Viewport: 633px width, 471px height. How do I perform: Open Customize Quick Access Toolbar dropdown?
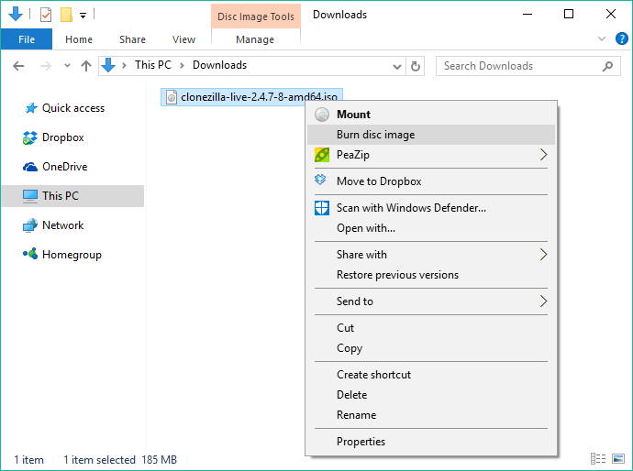click(83, 16)
